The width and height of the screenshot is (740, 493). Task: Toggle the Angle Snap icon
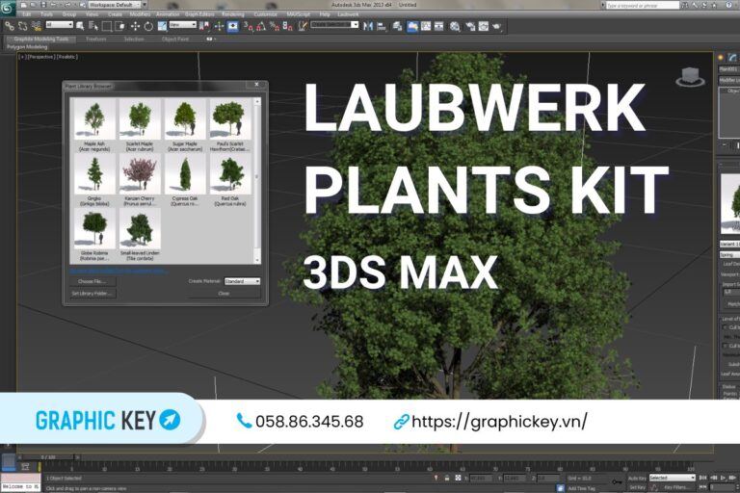pyautogui.click(x=261, y=27)
